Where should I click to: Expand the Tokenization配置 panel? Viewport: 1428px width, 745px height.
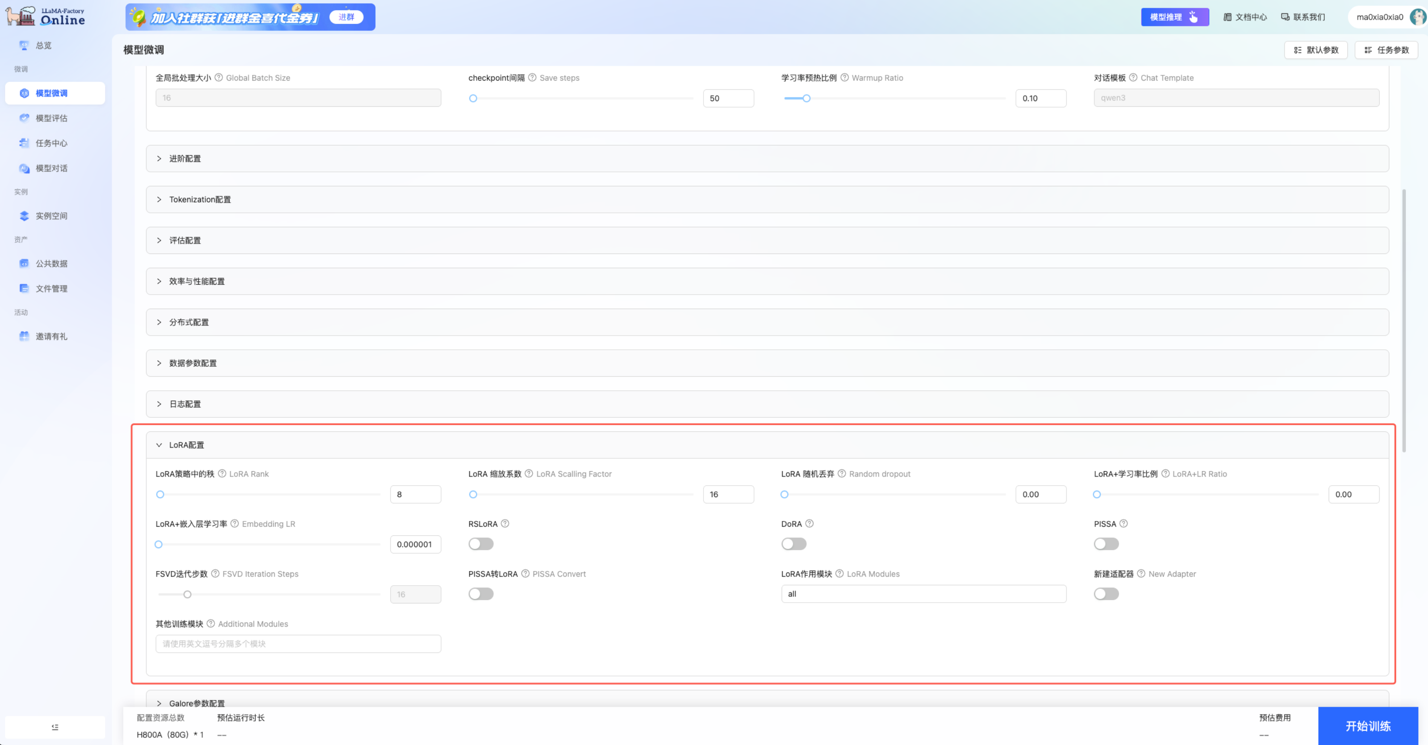(x=199, y=200)
